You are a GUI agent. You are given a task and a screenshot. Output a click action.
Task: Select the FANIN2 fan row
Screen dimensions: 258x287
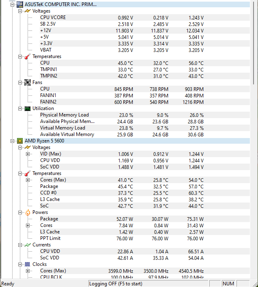coord(144,102)
